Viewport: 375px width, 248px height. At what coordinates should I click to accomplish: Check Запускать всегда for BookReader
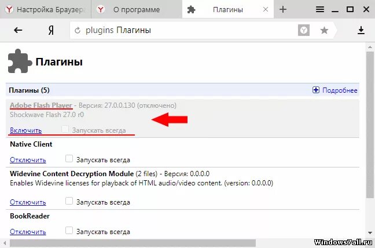coord(69,231)
